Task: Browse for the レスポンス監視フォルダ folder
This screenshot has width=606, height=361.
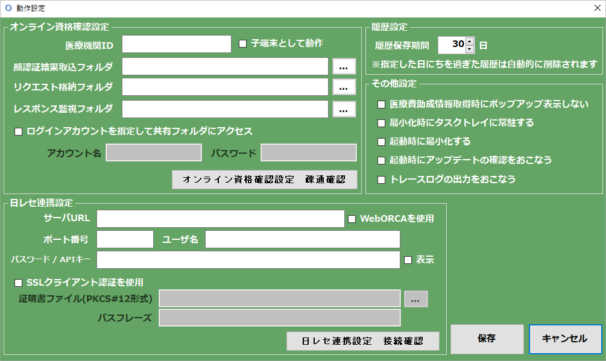Action: click(344, 108)
